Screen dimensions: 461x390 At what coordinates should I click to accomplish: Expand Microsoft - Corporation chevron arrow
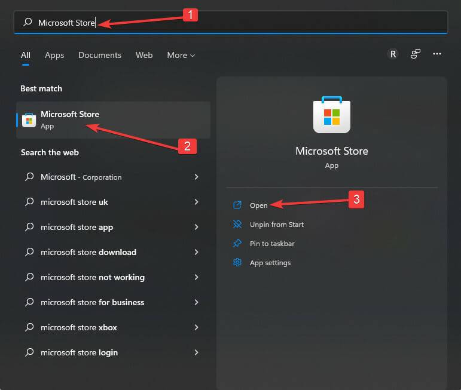[196, 177]
